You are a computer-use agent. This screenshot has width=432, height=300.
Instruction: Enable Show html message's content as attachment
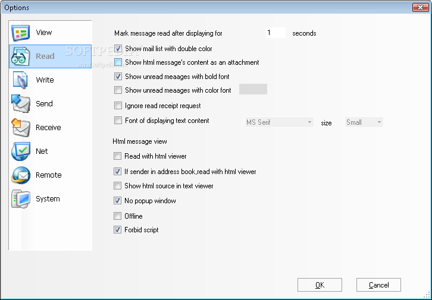(118, 62)
